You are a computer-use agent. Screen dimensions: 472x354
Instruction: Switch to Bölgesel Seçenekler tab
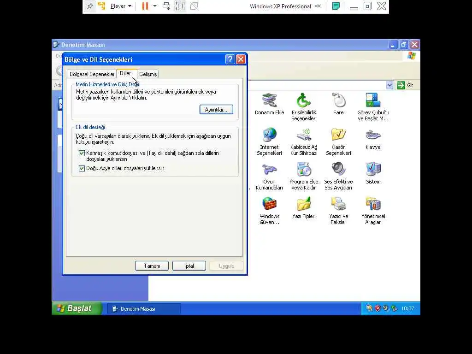[92, 74]
